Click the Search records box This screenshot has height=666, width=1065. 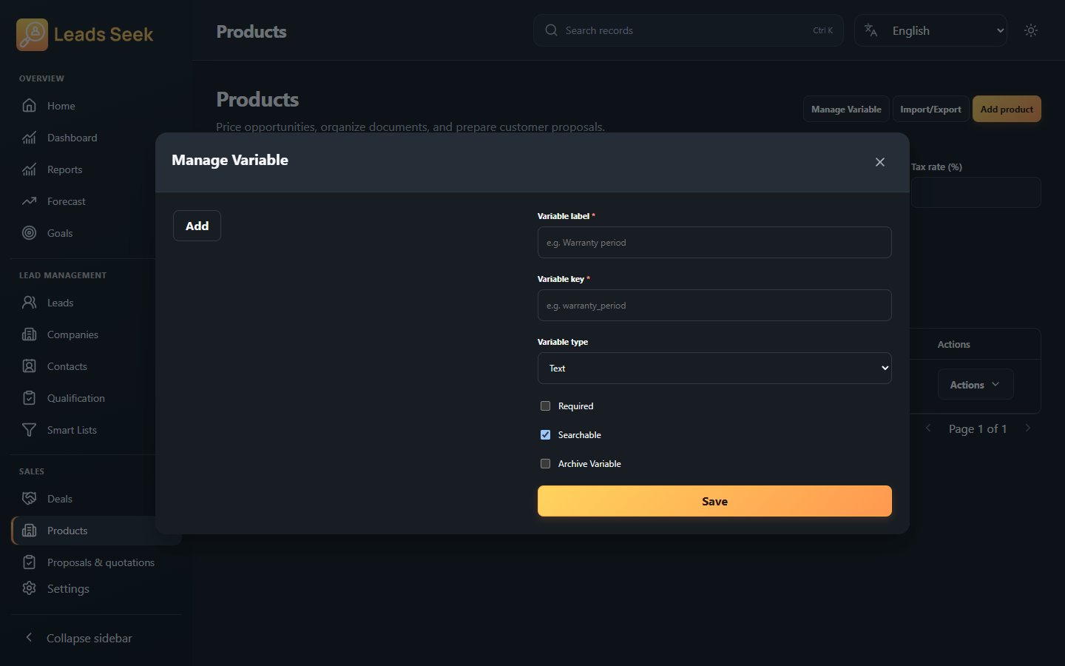[x=688, y=30]
